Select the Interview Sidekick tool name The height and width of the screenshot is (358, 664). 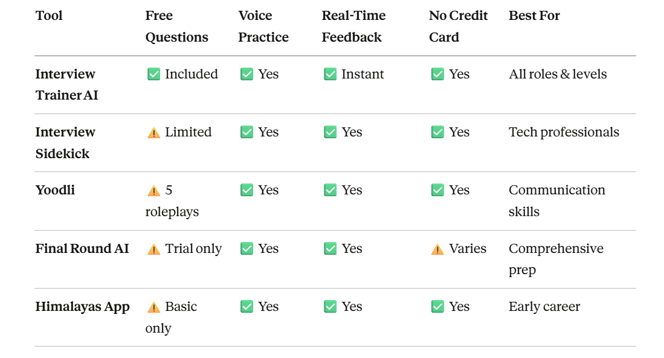[x=65, y=142]
